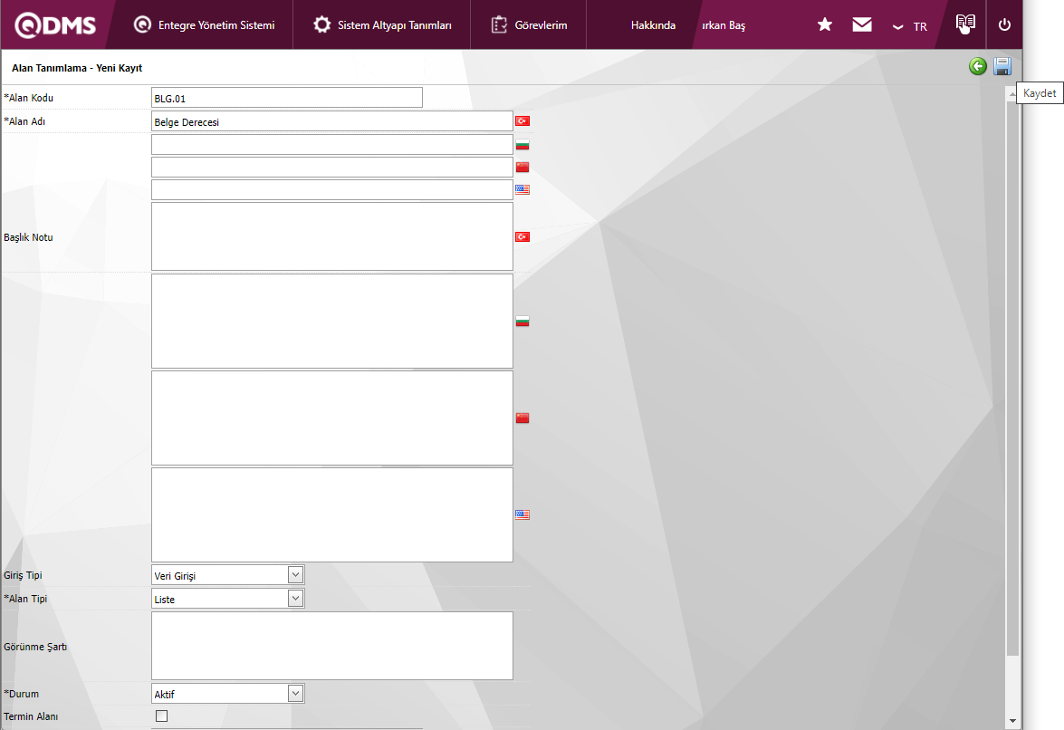Open the help book icon

(x=965, y=24)
